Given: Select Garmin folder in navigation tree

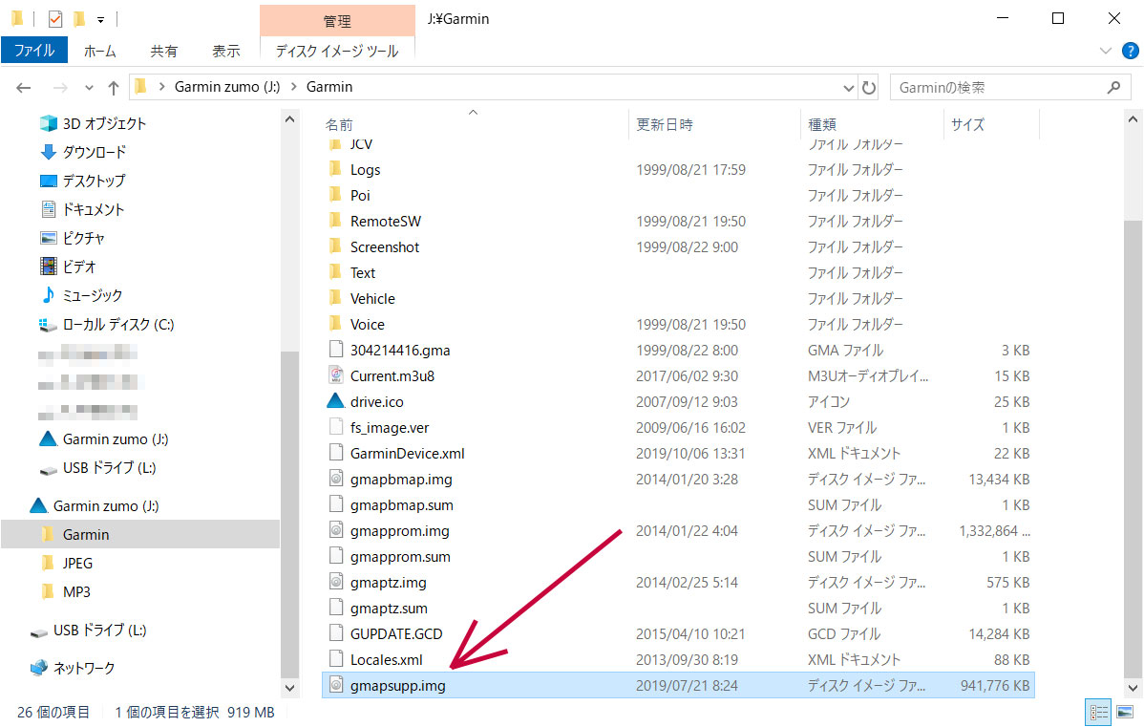Looking at the screenshot, I should [x=140, y=534].
